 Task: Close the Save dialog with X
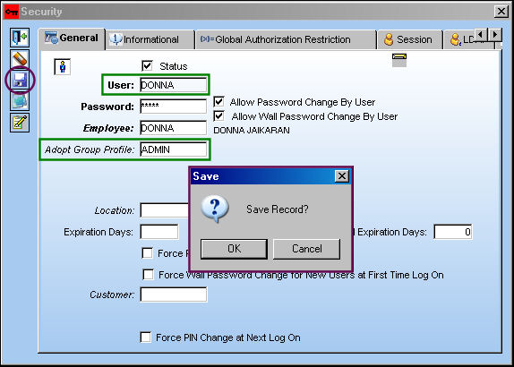(341, 176)
